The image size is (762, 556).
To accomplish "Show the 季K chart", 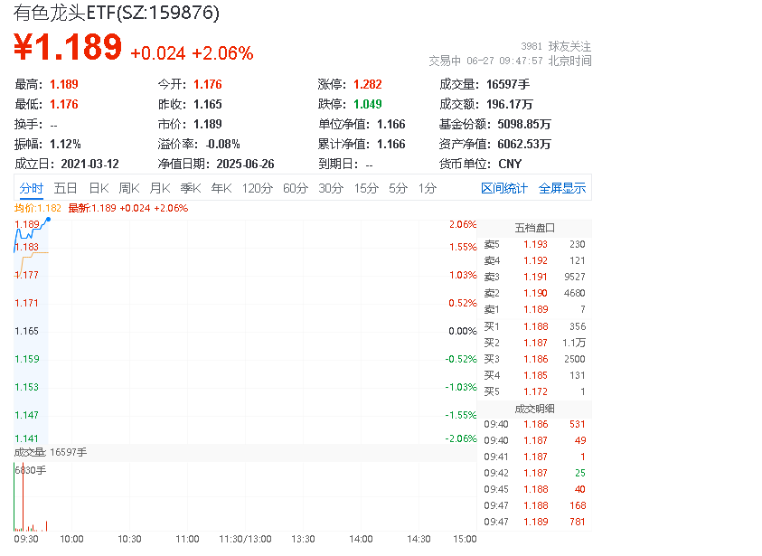I will point(190,188).
